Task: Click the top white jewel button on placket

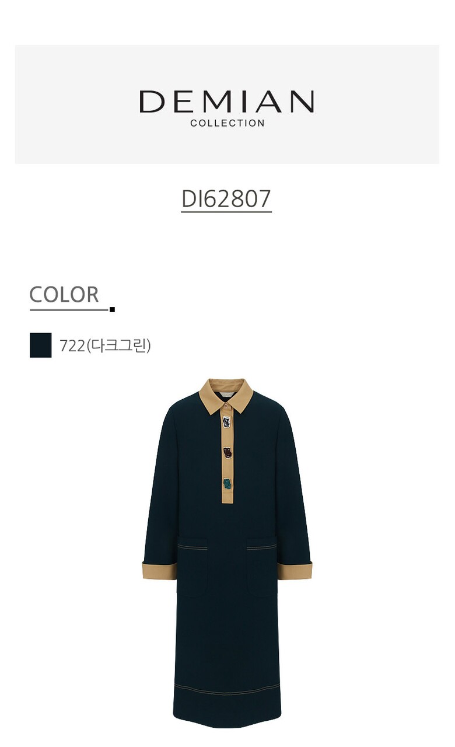Action: pyautogui.click(x=227, y=421)
